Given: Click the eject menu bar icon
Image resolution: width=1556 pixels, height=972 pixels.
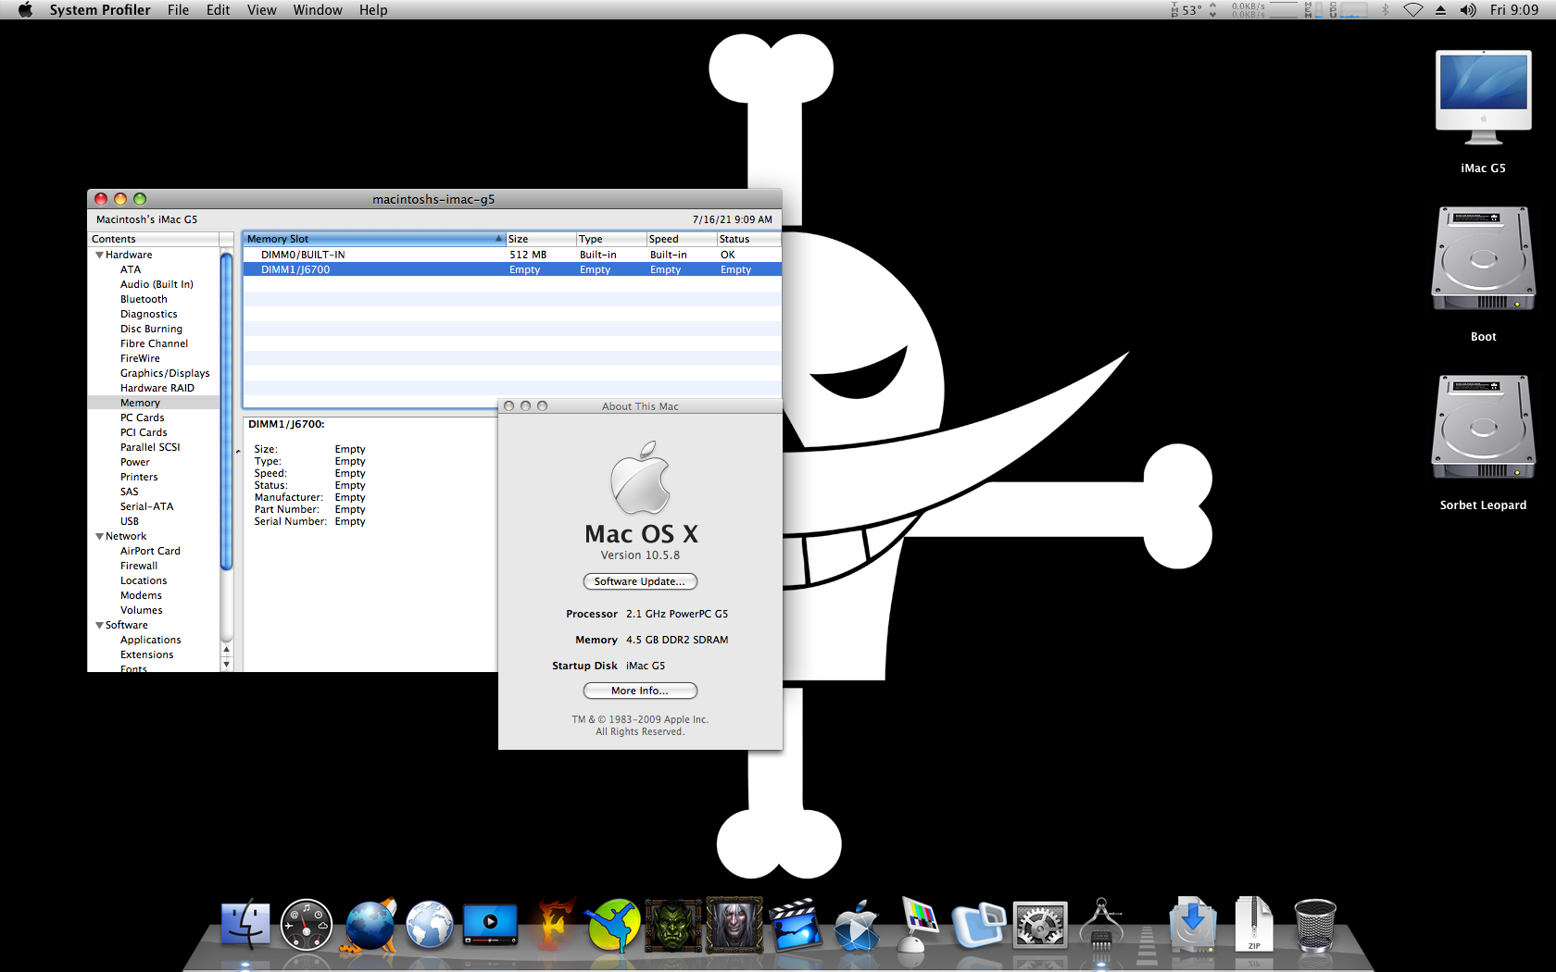Looking at the screenshot, I should click(1440, 10).
